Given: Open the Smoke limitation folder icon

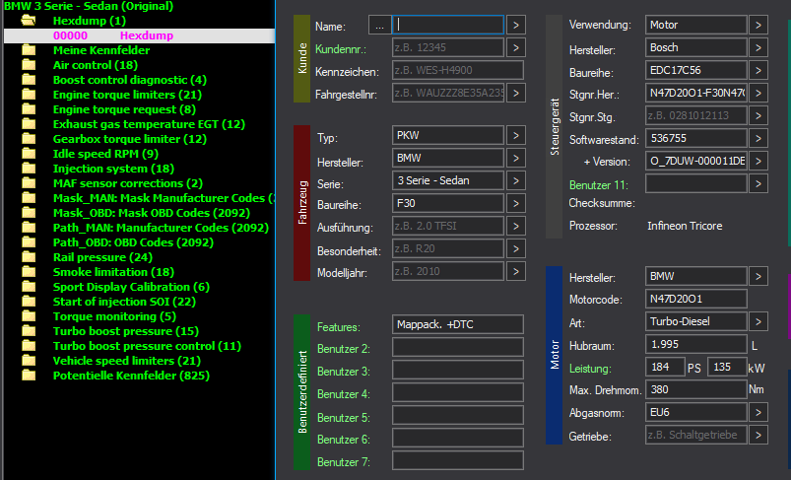Looking at the screenshot, I should pos(29,272).
